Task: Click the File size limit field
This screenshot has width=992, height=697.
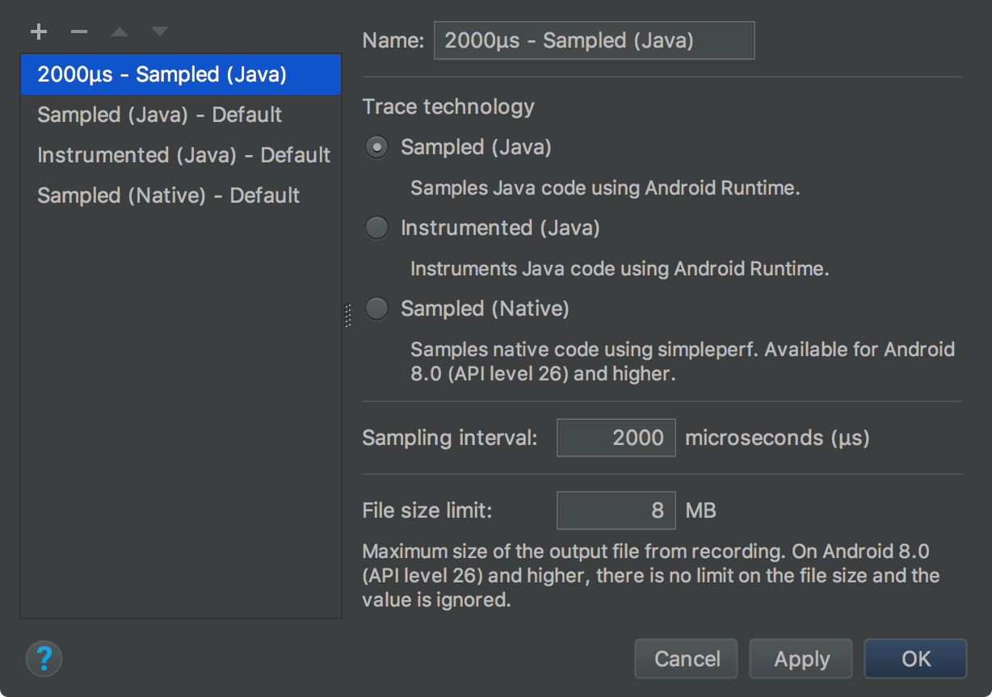Action: (616, 510)
